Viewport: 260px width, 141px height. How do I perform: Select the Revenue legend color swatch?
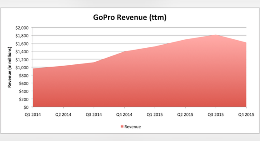pyautogui.click(x=122, y=127)
